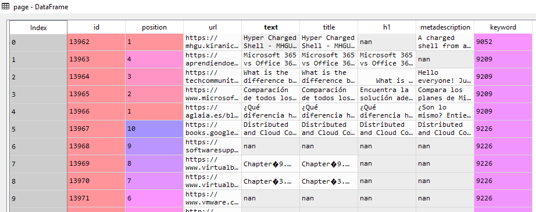The height and width of the screenshot is (212, 536).
Task: Select keyword cell in row 13971
Action: tap(503, 199)
